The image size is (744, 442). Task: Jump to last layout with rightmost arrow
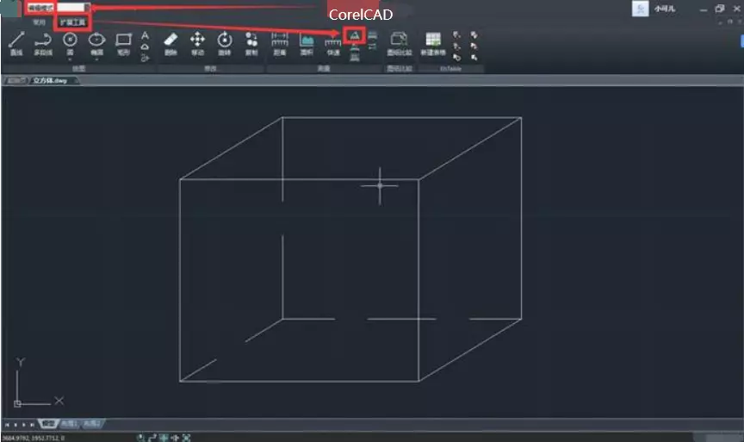click(32, 425)
